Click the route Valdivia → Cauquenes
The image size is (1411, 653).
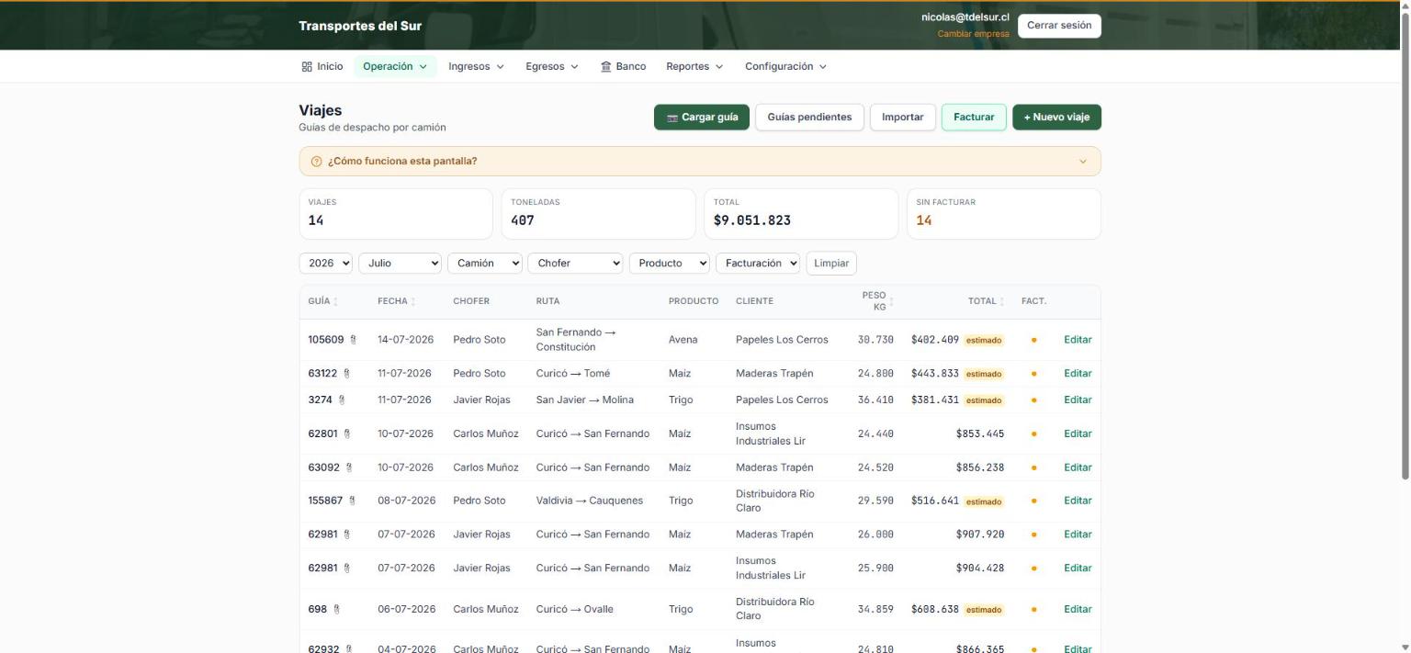[x=590, y=501]
